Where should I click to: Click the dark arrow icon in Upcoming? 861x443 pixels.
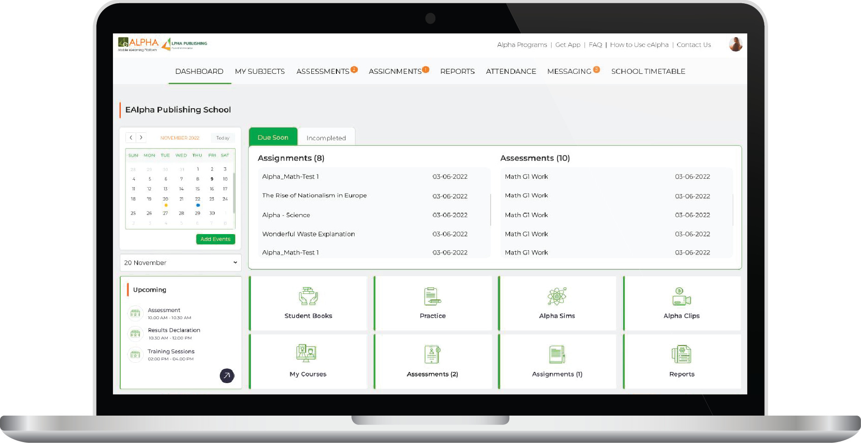pos(227,375)
